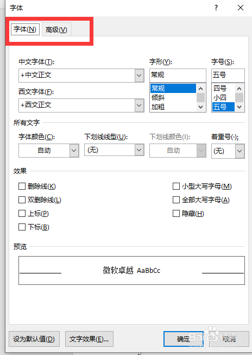Click the 文字效果 button
The width and height of the screenshot is (252, 355).
tap(89, 339)
